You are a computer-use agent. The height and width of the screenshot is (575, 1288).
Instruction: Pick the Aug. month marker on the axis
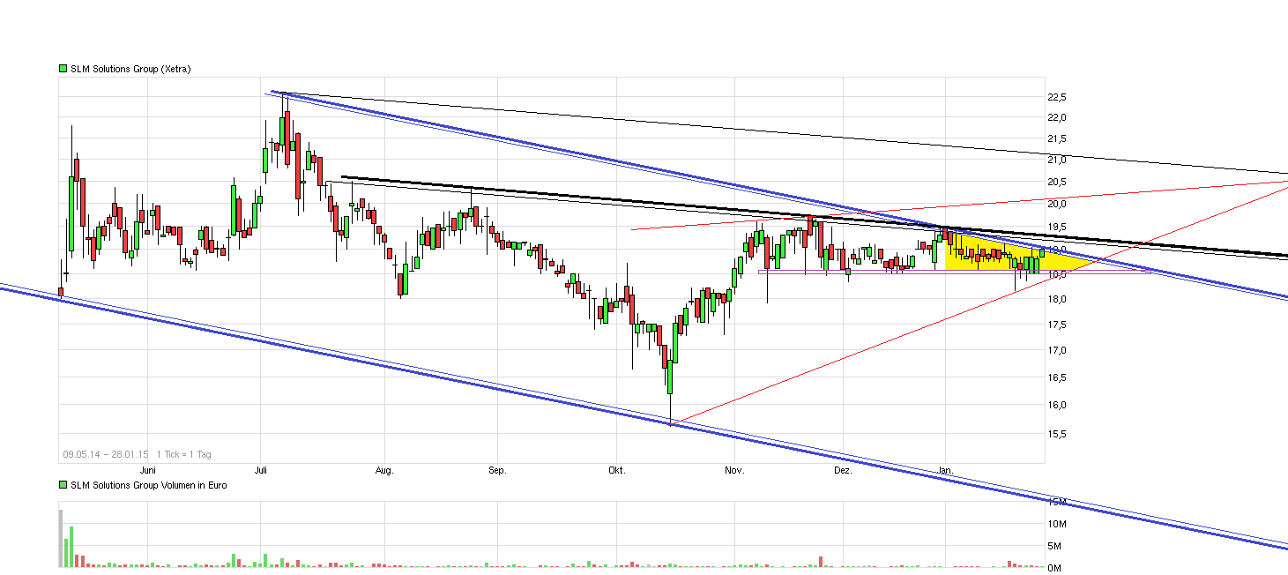(x=384, y=471)
